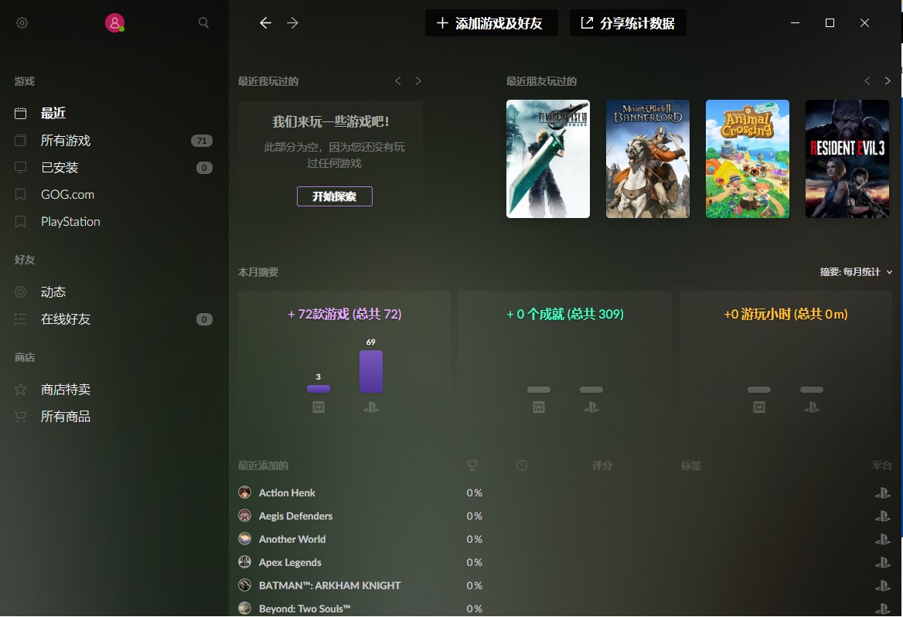
Task: Click the 评分 column header
Action: point(601,465)
